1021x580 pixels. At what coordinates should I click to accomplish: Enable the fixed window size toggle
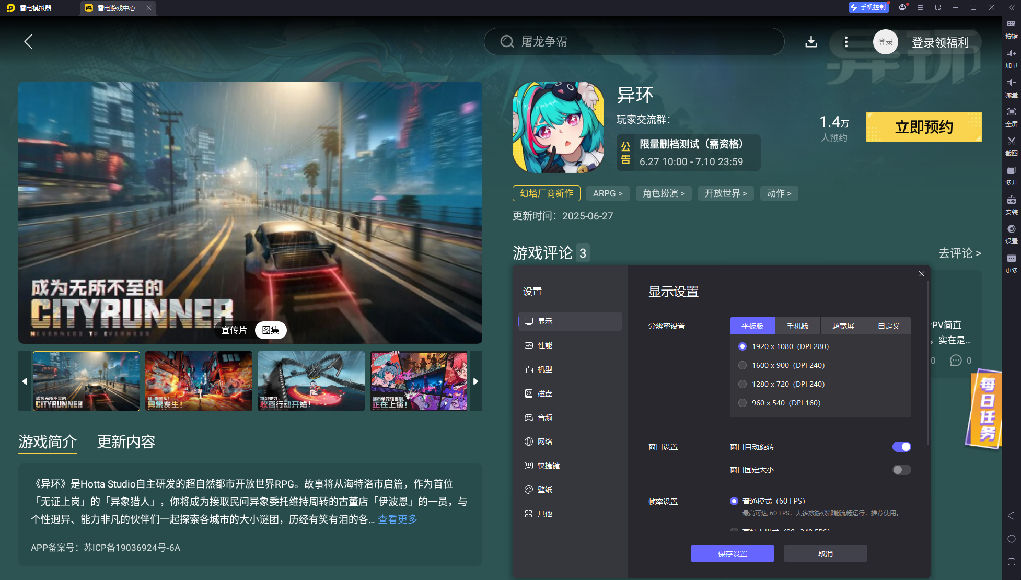(901, 470)
